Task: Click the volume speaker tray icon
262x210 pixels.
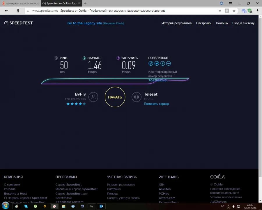Action: tap(233, 206)
